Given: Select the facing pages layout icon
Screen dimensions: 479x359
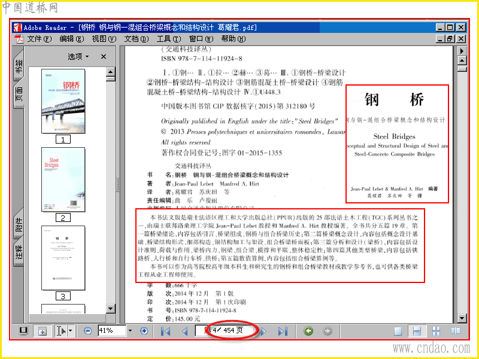Looking at the screenshot, I should tap(456, 331).
